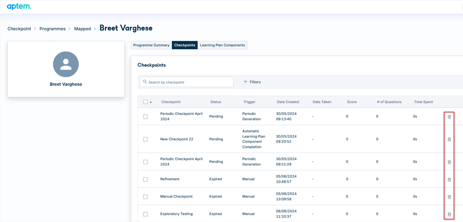Click the Filters funnel icon
The image size is (463, 222).
pos(246,82)
